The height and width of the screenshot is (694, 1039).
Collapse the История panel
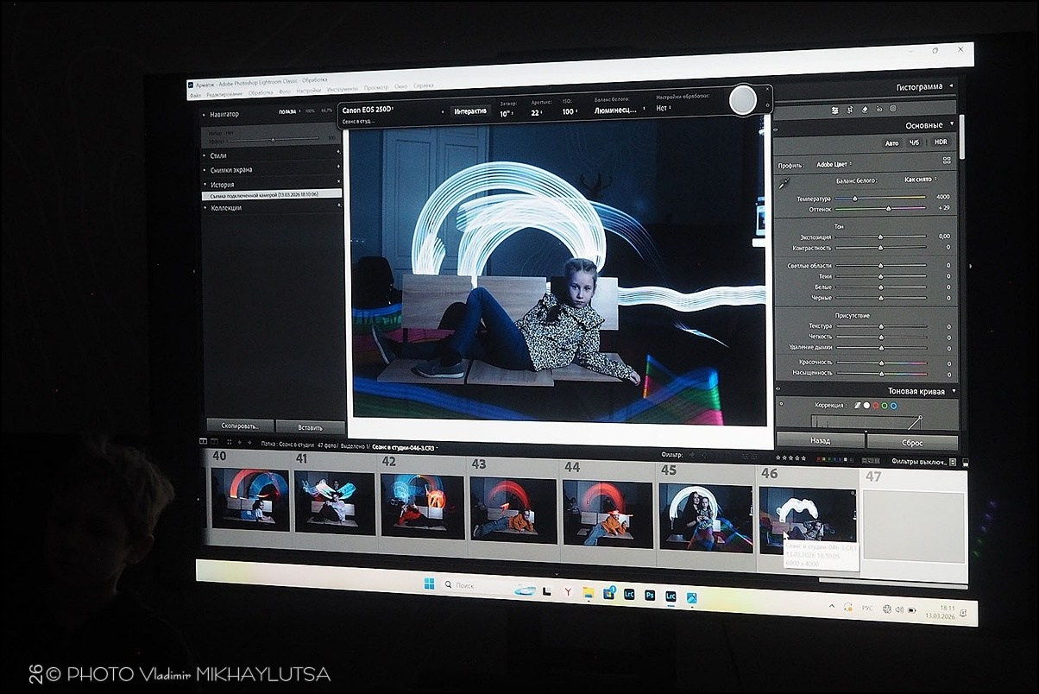coord(222,185)
